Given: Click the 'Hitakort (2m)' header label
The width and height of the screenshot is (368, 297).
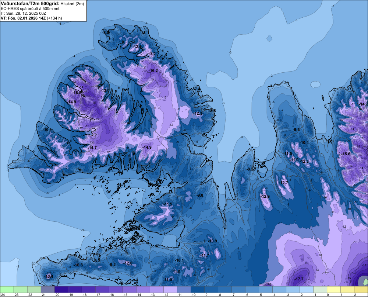Looking at the screenshot, I should point(72,4).
